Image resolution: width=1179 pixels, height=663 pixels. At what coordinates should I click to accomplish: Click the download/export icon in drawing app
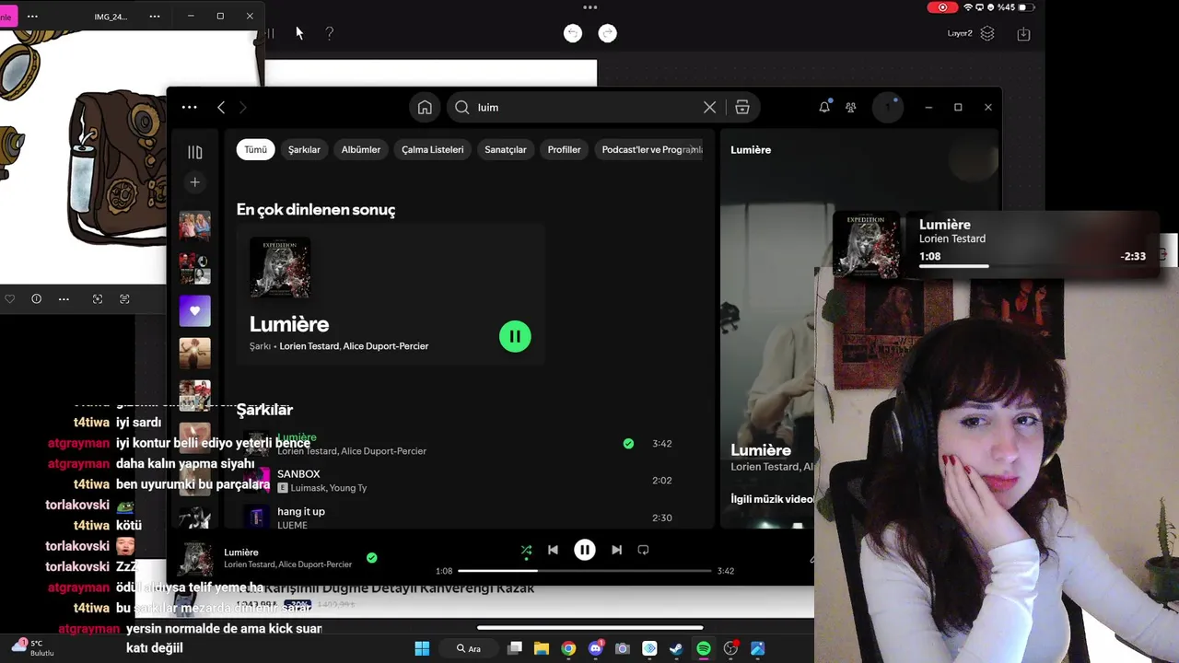[1023, 33]
